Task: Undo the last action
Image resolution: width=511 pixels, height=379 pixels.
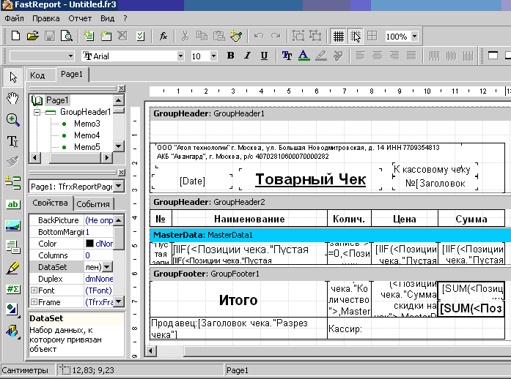Action: (259, 36)
